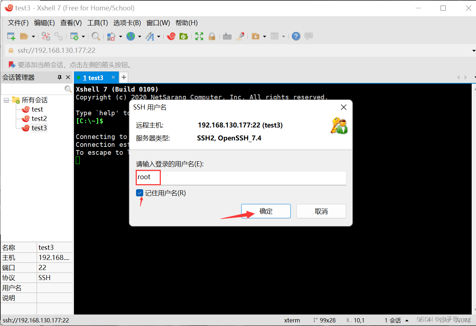
Task: Click the Disconnect toolbar icon
Action: [46, 36]
